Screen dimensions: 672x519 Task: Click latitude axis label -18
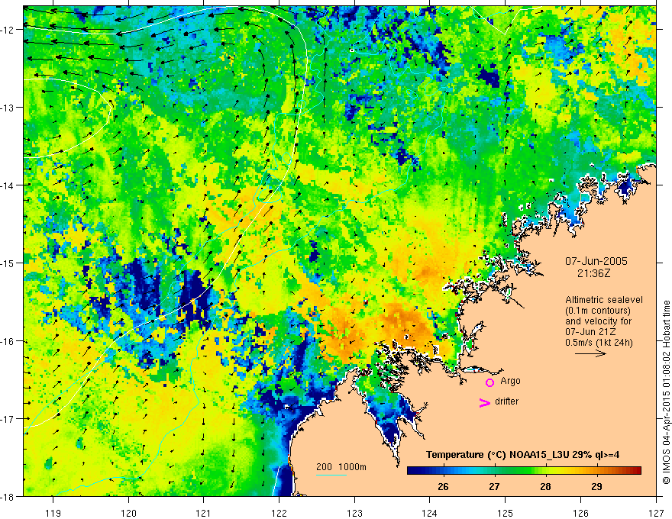(x=8, y=496)
